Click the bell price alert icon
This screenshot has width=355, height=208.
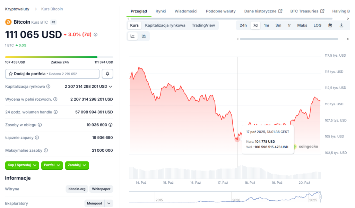point(107,74)
